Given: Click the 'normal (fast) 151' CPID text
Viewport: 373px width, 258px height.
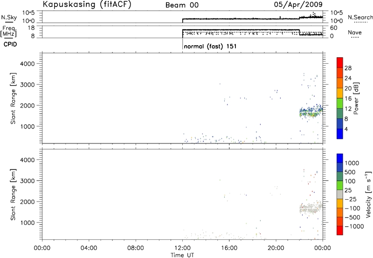Looking at the screenshot, I should pyautogui.click(x=210, y=46).
